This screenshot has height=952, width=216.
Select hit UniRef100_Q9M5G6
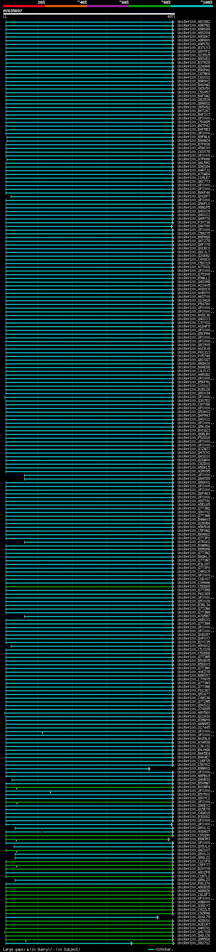click(194, 940)
